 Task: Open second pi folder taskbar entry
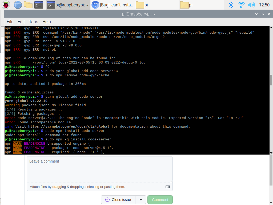point(202,5)
